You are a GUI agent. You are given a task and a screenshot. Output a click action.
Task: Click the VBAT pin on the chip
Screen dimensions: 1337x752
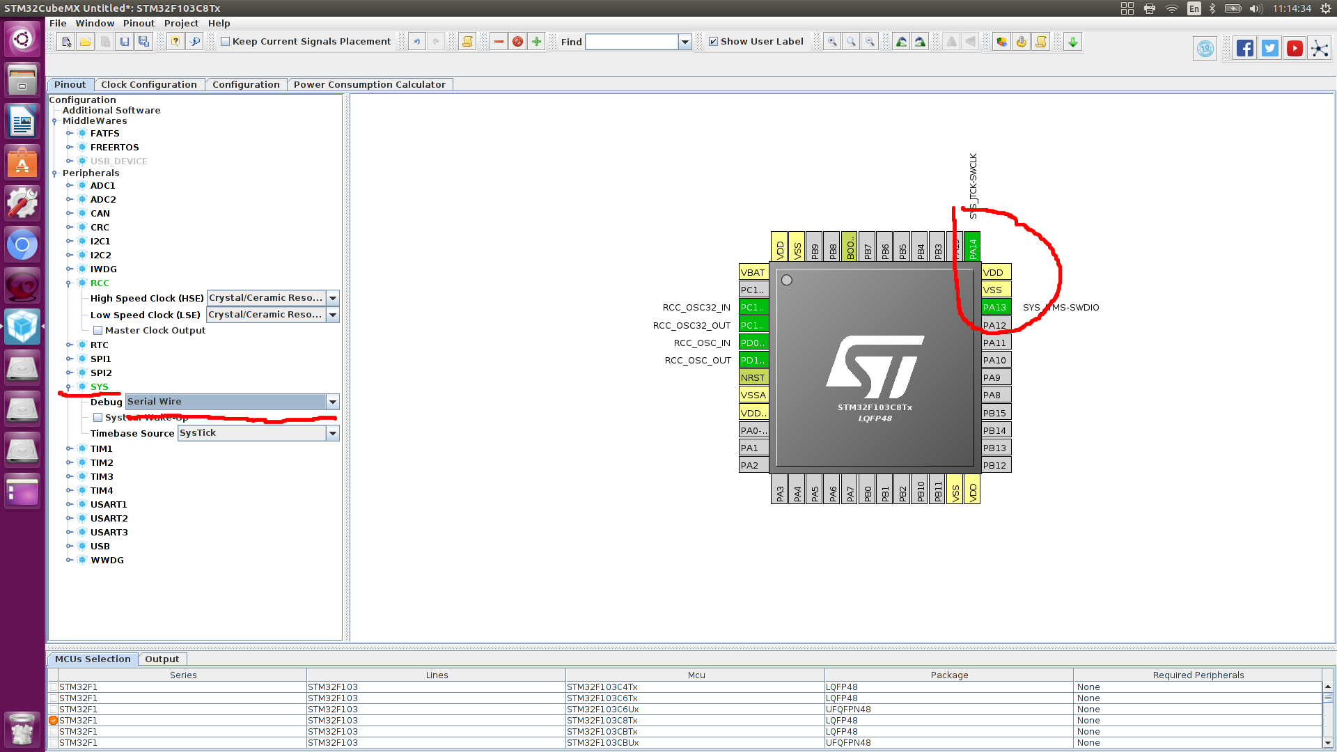point(753,272)
